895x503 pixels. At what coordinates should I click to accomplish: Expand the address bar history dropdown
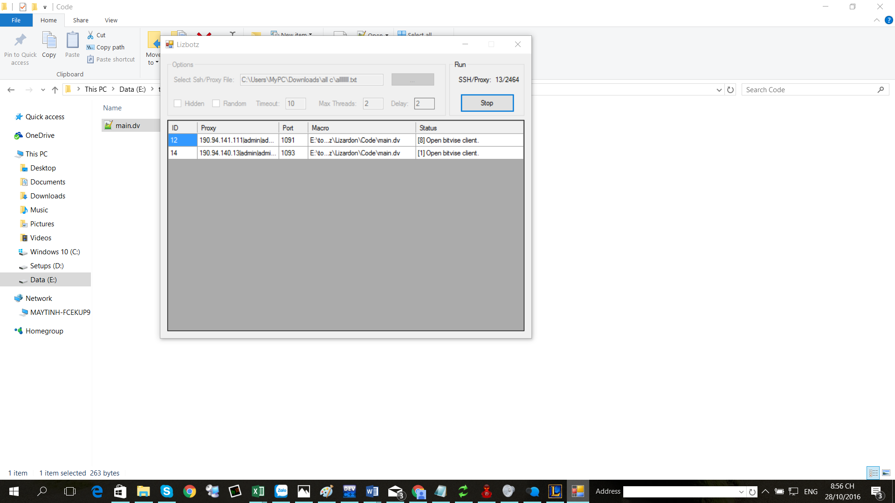719,89
